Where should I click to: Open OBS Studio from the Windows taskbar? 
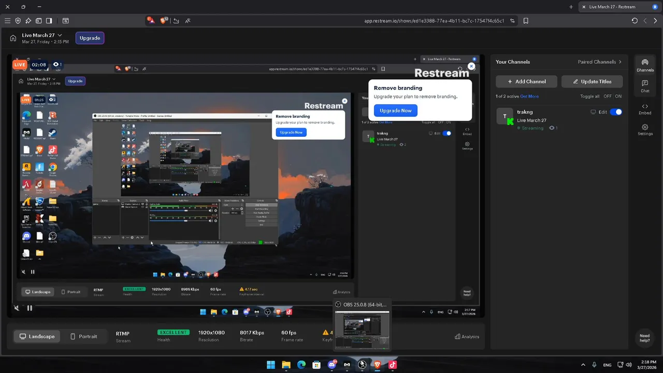tap(362, 365)
